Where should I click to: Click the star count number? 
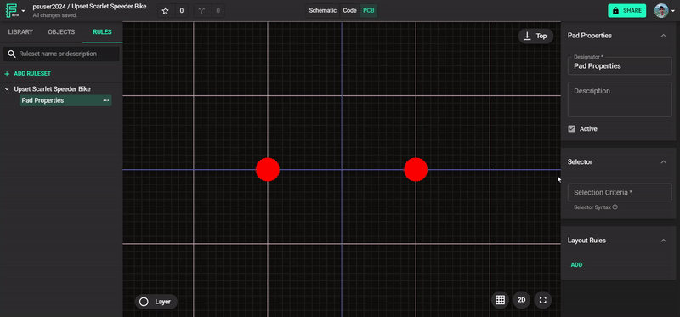pos(181,11)
